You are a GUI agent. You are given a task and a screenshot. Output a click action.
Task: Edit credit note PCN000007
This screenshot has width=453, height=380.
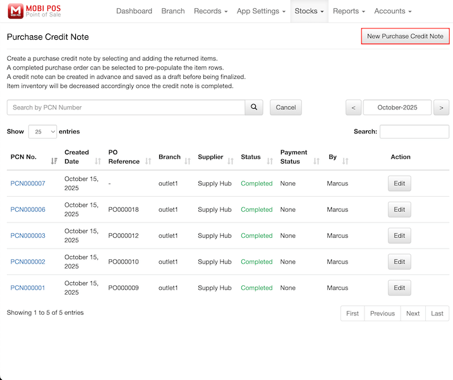point(399,183)
